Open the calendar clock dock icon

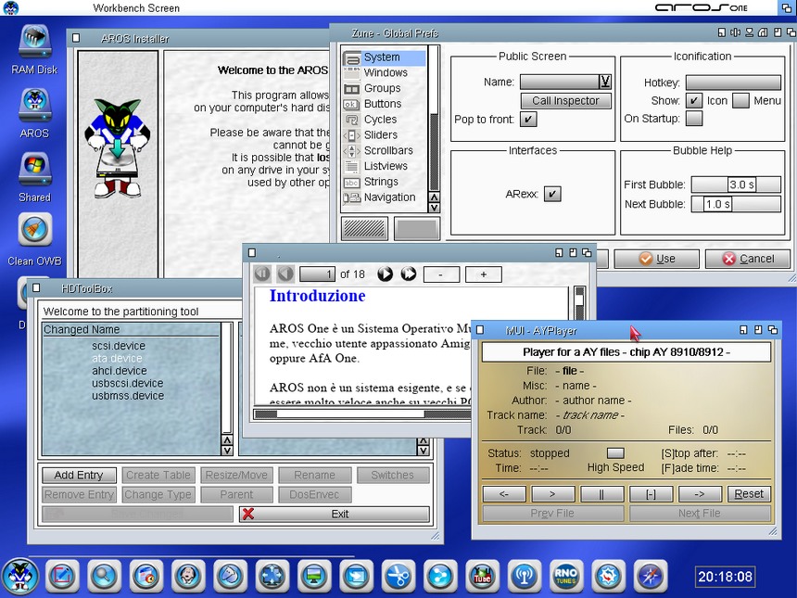146,576
